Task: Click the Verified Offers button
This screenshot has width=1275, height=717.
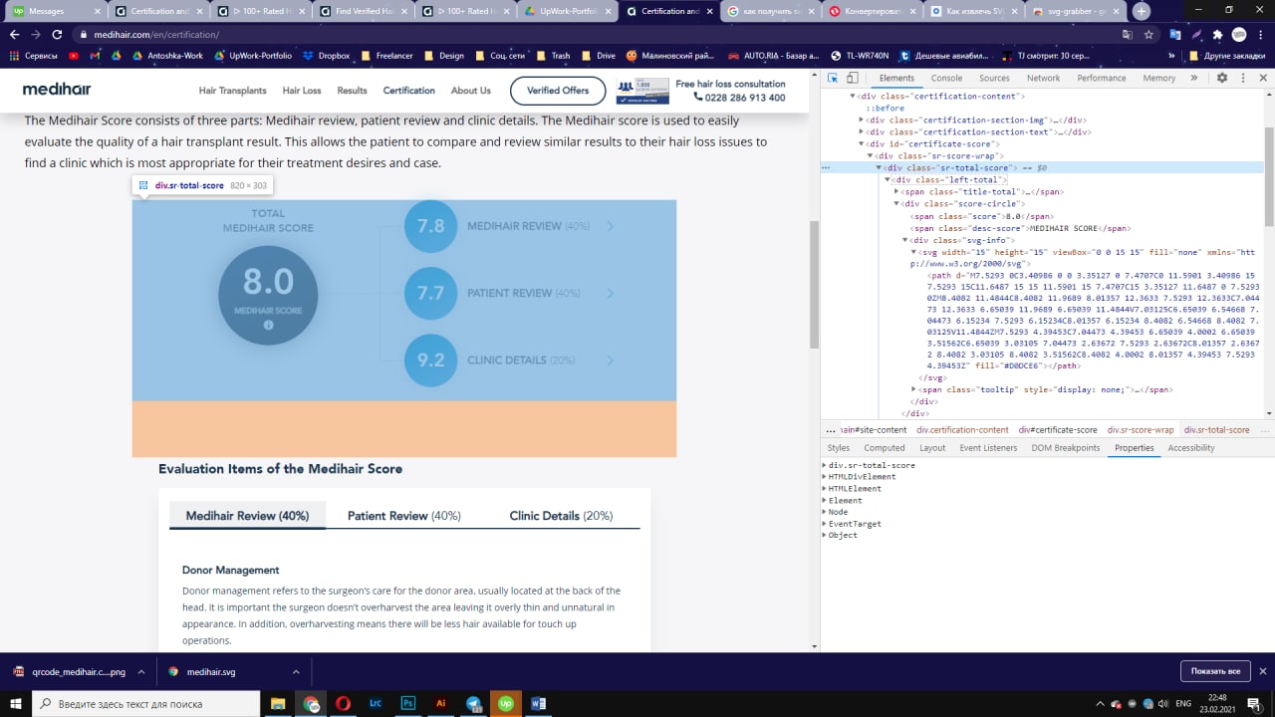Action: pos(558,91)
